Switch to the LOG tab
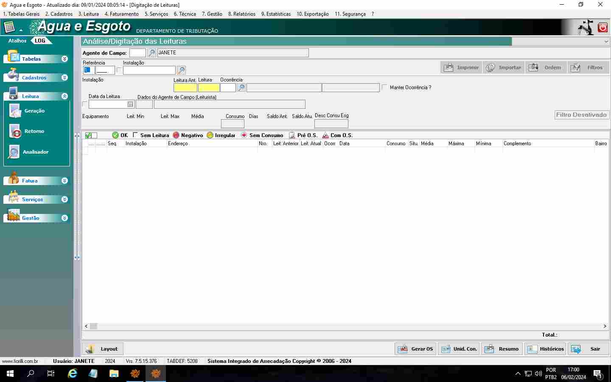This screenshot has height=382, width=611. point(40,41)
